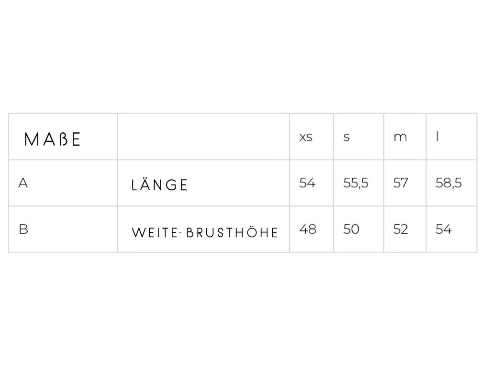Click the MAßE header cell
Viewport: 490px width, 368px height.
(x=53, y=139)
